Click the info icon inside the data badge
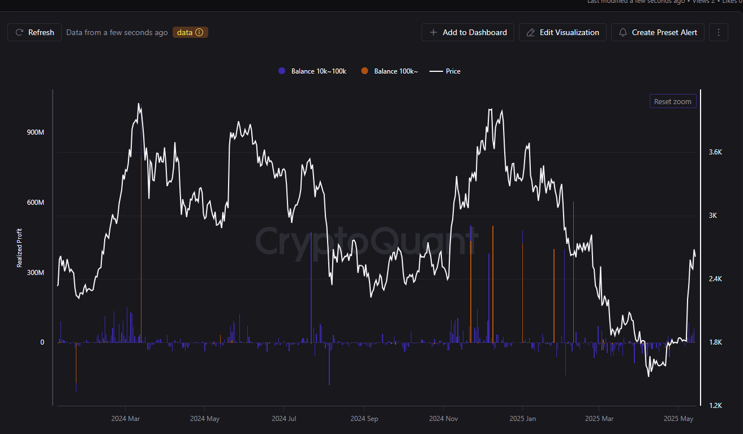743x434 pixels. point(200,32)
